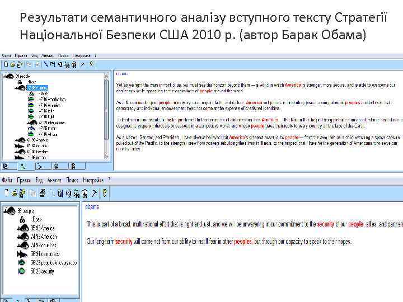
Task: Click New document icon in lower window toolbar
Action: 7,193
